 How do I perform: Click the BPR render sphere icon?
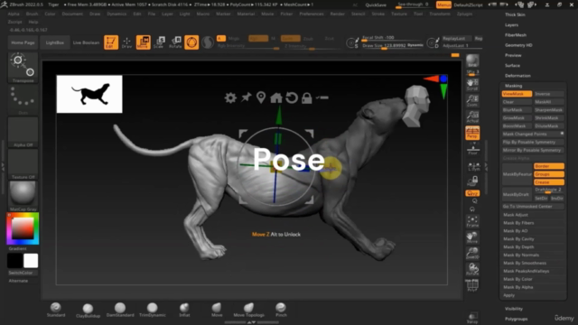(472, 60)
